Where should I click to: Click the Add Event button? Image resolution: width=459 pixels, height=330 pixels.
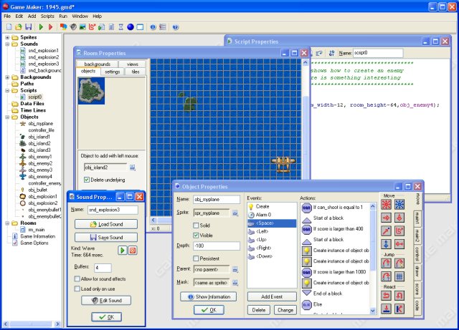272,296
